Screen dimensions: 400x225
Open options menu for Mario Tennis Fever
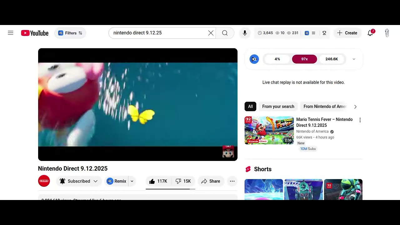pyautogui.click(x=360, y=120)
